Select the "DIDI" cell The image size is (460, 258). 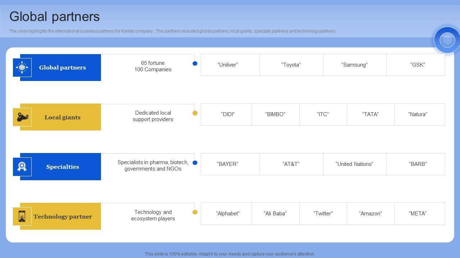click(x=226, y=115)
